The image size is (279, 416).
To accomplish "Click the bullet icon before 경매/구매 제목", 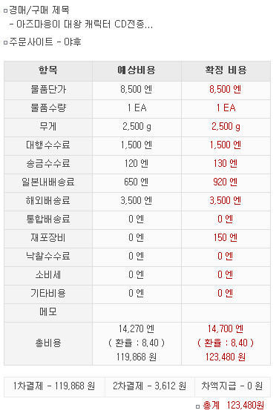I will point(6,11).
